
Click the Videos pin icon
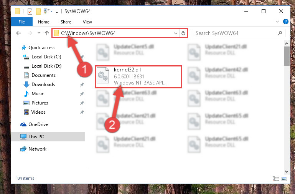[x=82, y=112]
